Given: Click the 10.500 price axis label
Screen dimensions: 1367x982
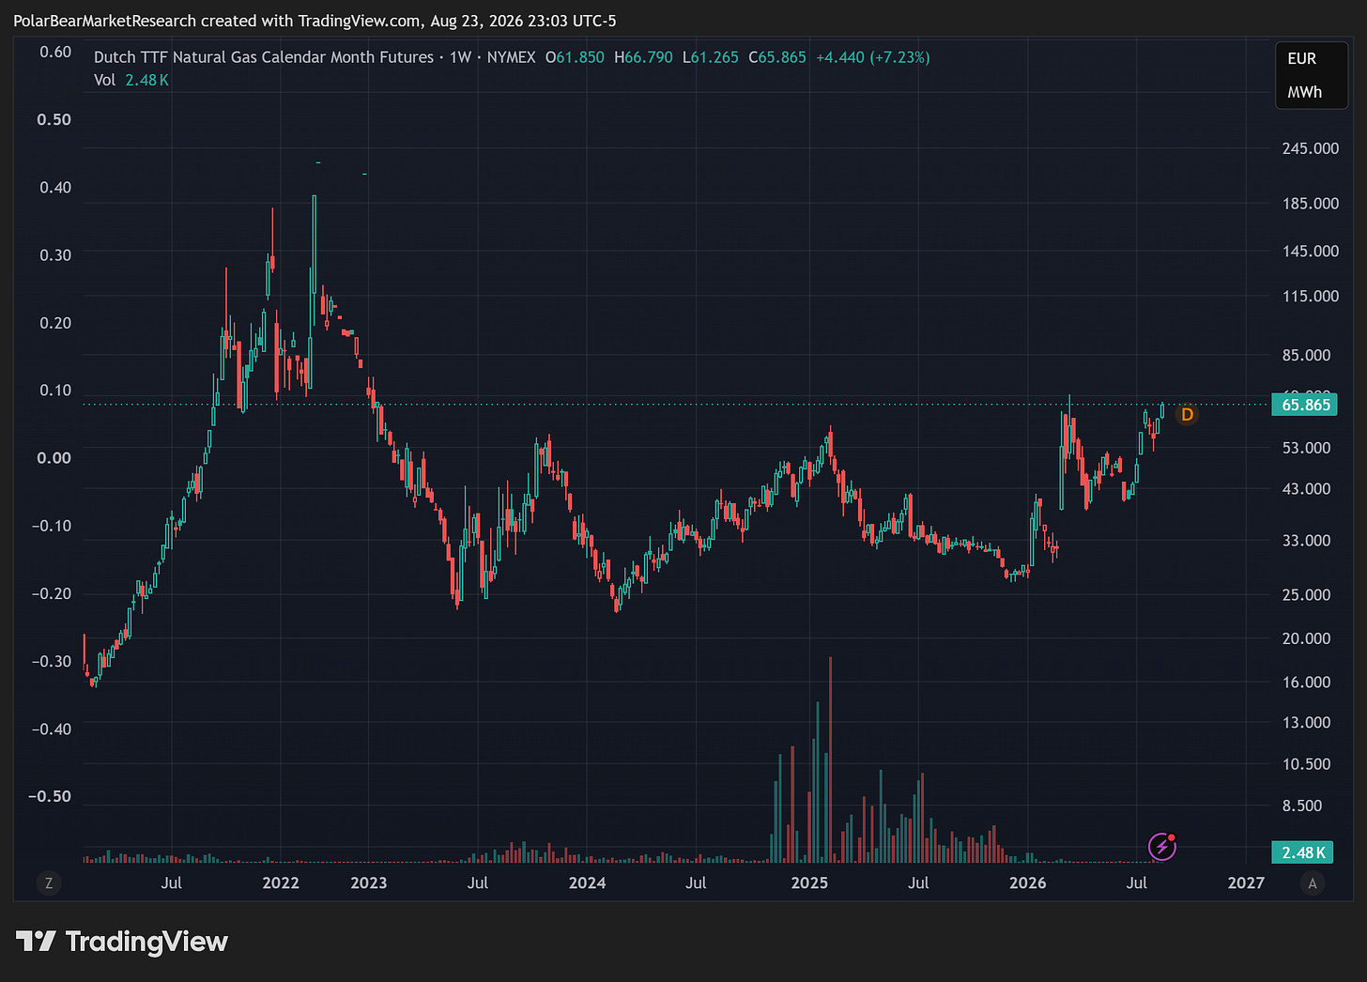Looking at the screenshot, I should [1307, 764].
